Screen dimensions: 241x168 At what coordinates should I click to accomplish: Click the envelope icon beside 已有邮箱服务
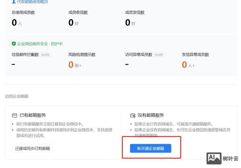click(x=15, y=115)
